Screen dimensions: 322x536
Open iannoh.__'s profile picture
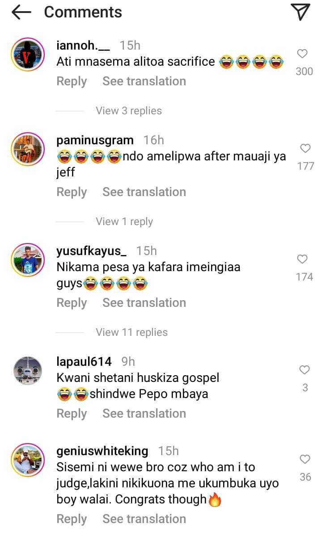click(x=28, y=54)
